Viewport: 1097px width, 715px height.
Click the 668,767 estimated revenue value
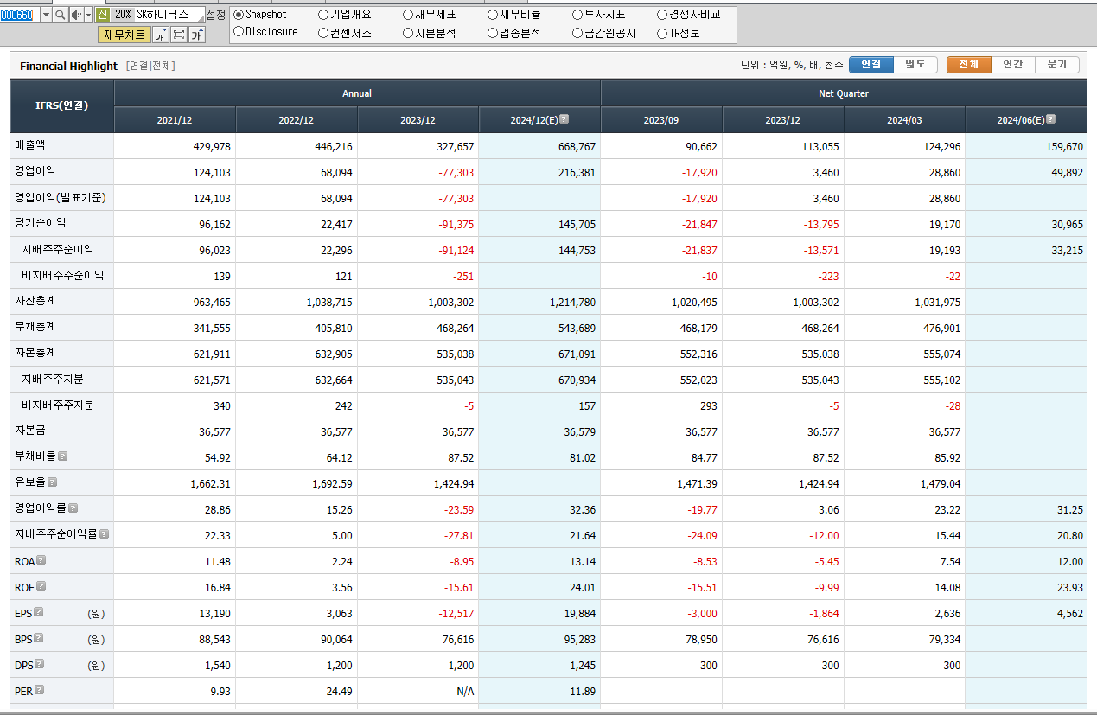[576, 147]
